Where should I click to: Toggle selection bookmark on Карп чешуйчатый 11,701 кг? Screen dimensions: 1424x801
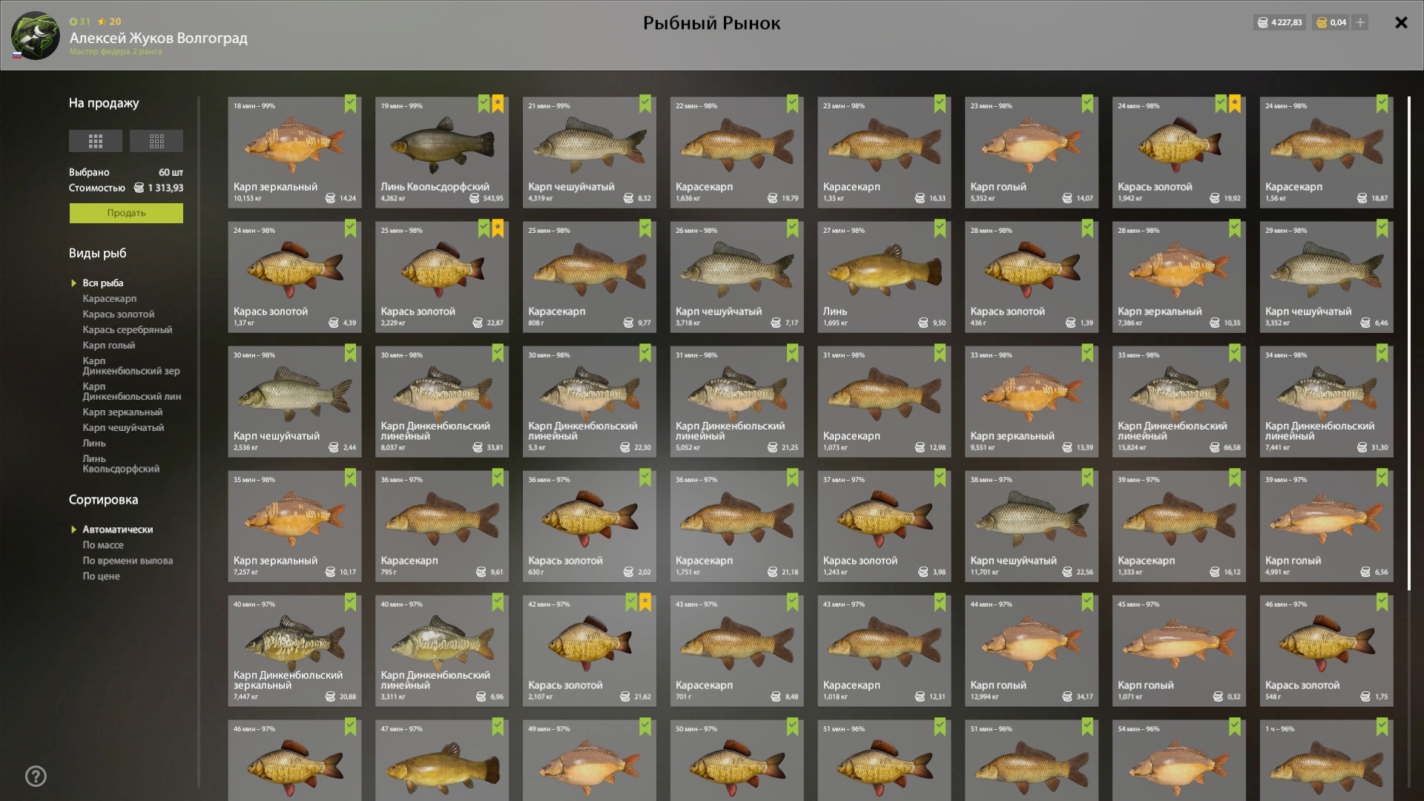[1087, 478]
